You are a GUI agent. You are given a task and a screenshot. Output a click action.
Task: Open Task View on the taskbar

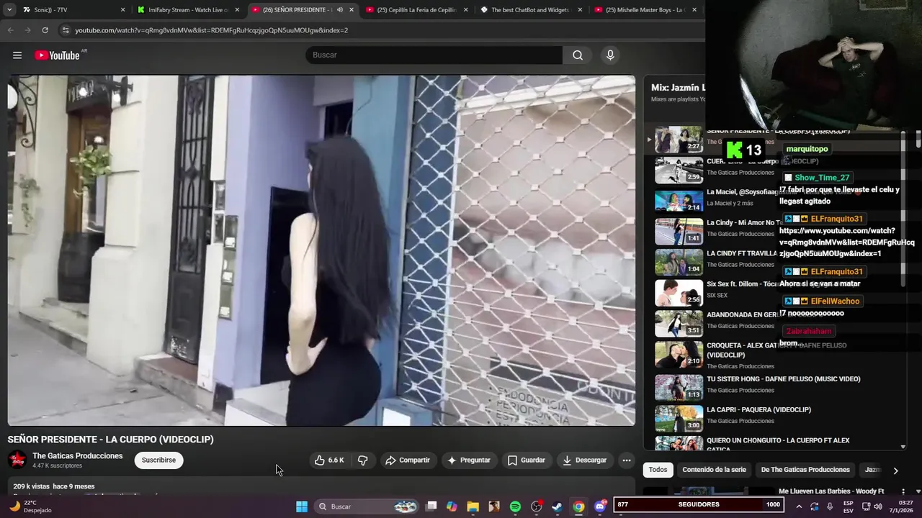point(431,506)
